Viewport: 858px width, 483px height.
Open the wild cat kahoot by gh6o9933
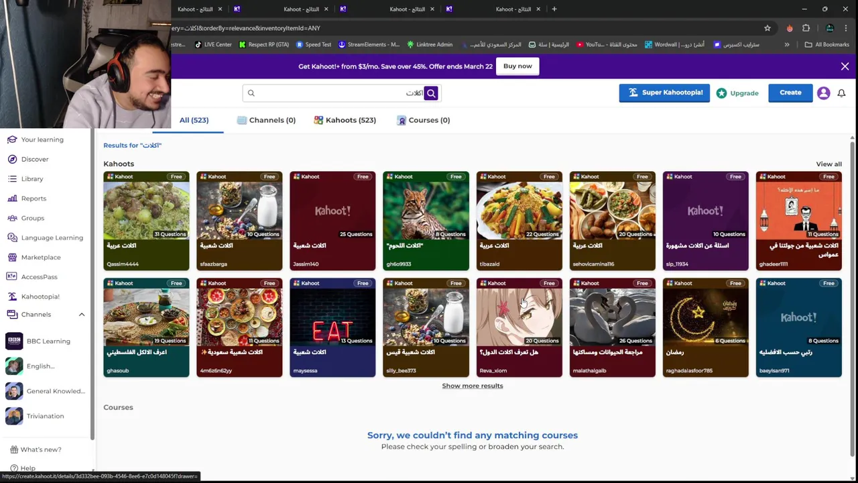pyautogui.click(x=426, y=221)
